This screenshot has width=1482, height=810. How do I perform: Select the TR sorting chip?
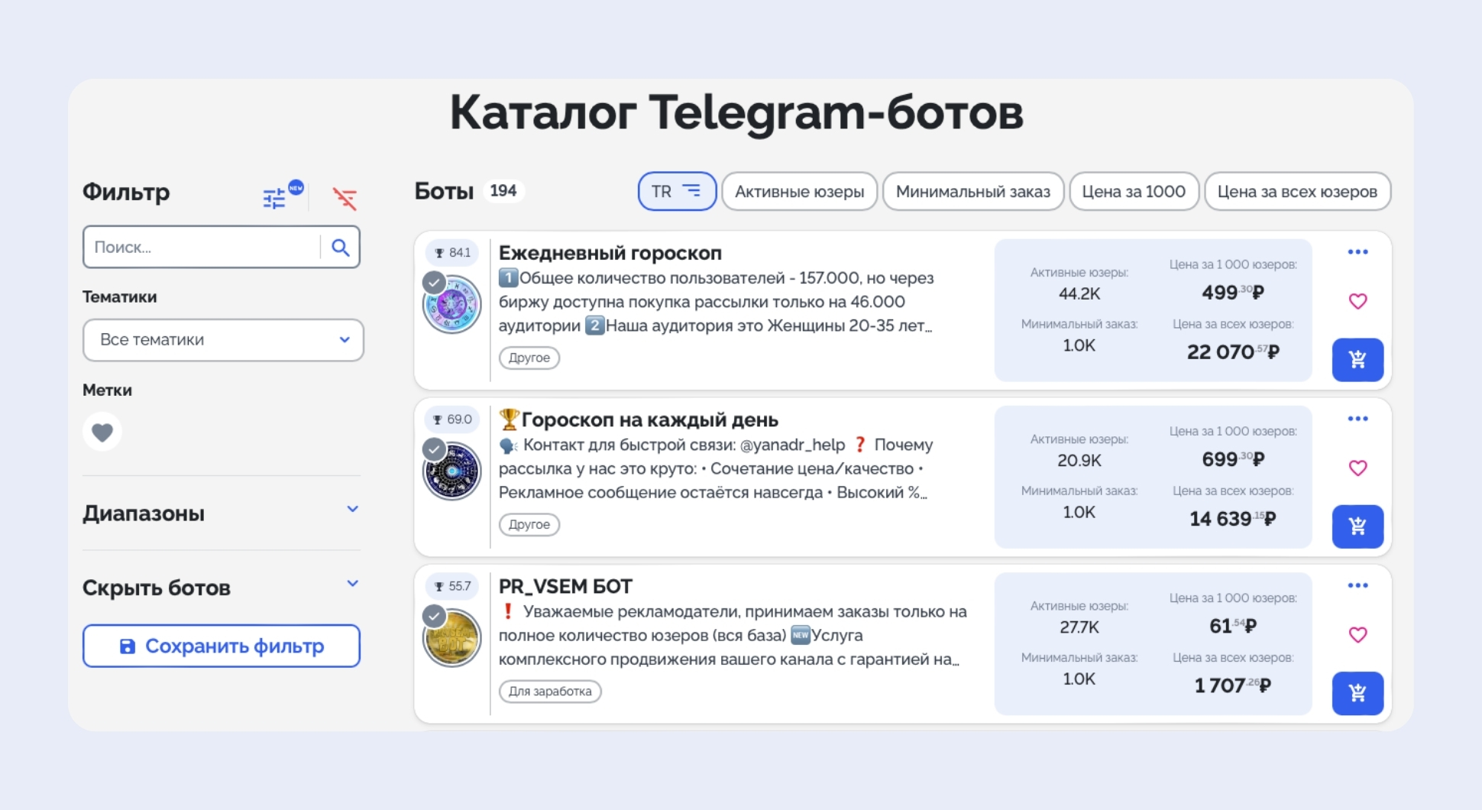point(676,192)
